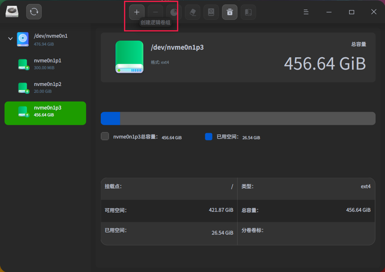
Task: Click the /dev/nvme0n1p3 heading
Action: (177, 47)
